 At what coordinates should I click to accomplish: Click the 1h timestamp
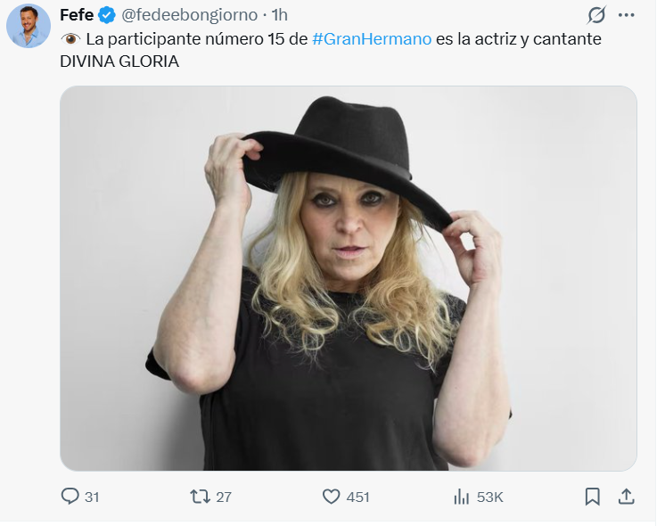(279, 15)
